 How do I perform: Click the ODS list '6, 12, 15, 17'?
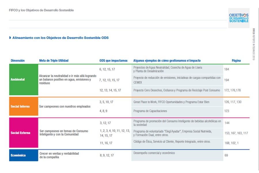click(x=107, y=69)
